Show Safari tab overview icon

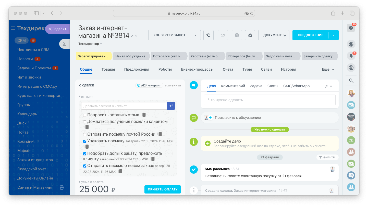click(352, 13)
